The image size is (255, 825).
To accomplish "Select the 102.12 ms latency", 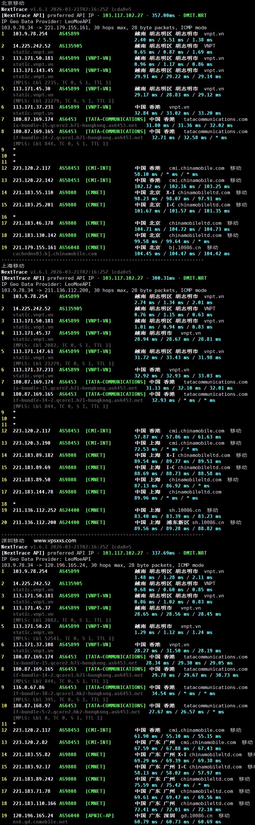I will (147, 186).
